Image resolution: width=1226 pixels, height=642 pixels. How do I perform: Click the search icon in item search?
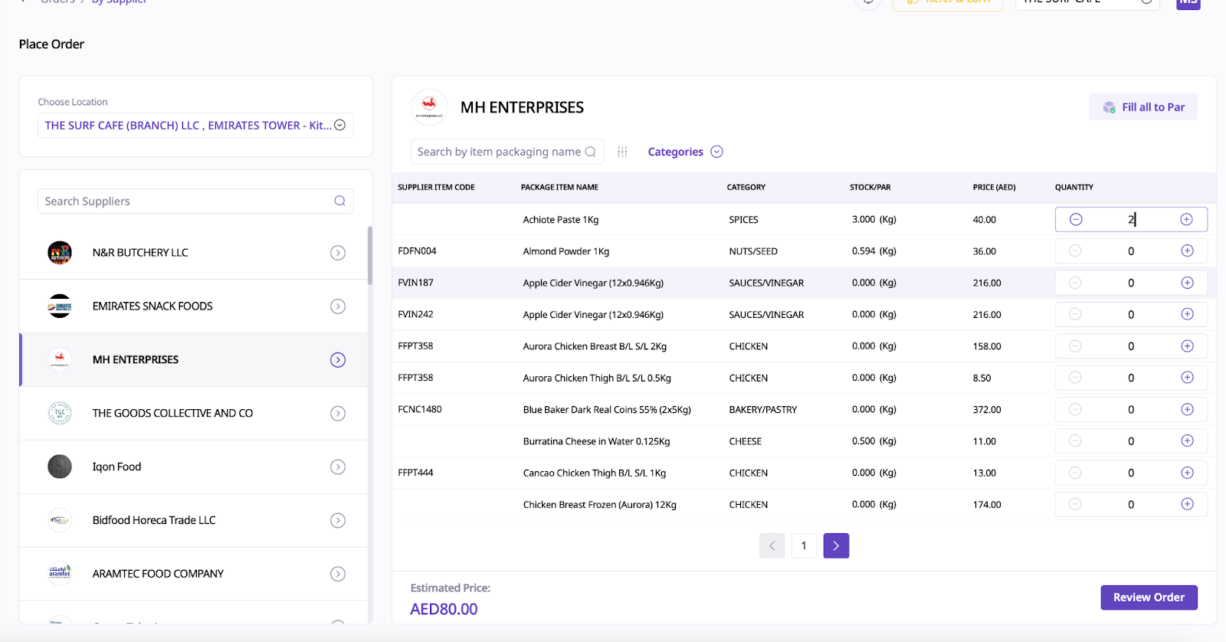(x=590, y=152)
